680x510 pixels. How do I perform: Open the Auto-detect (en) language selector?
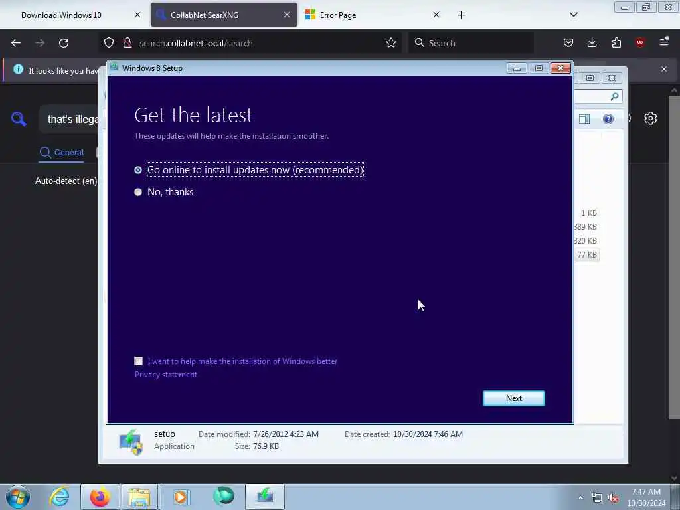pyautogui.click(x=66, y=181)
